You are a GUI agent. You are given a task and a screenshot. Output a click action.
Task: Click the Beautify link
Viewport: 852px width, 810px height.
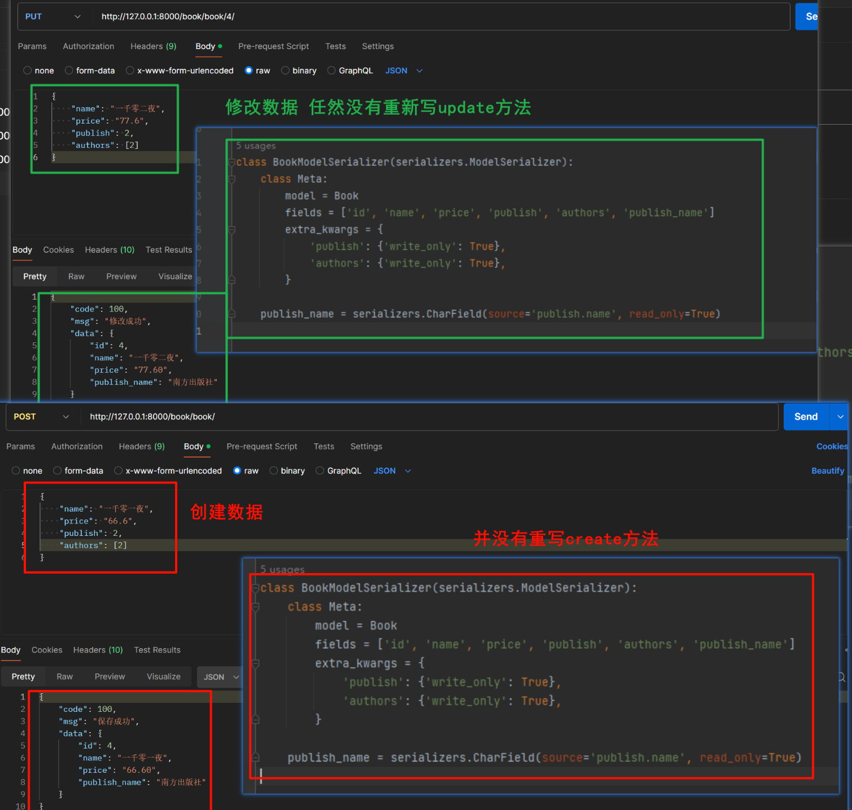click(828, 471)
